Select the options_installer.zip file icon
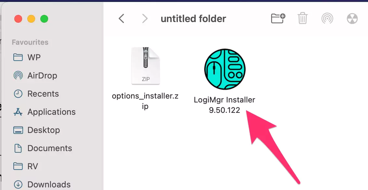 146,66
